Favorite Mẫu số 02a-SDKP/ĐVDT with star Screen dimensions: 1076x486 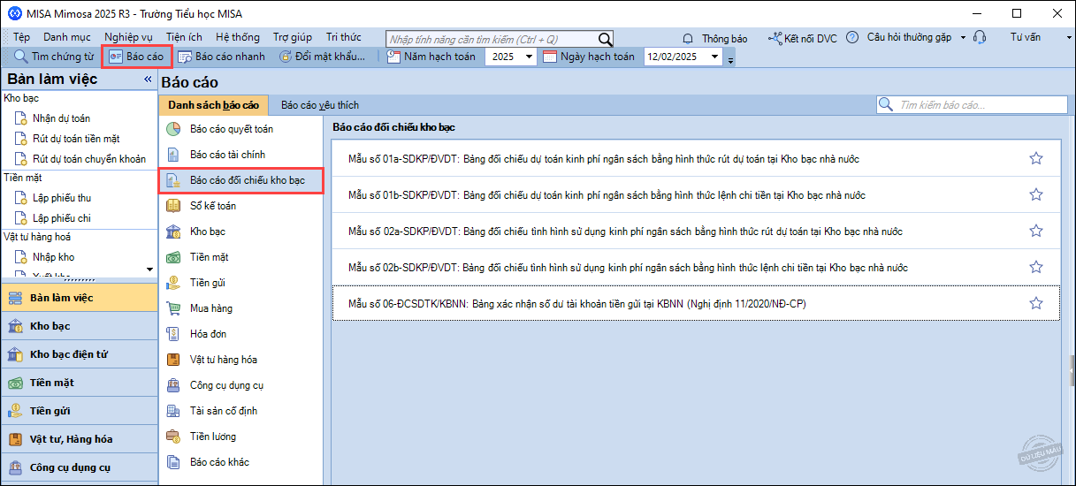pyautogui.click(x=1036, y=232)
